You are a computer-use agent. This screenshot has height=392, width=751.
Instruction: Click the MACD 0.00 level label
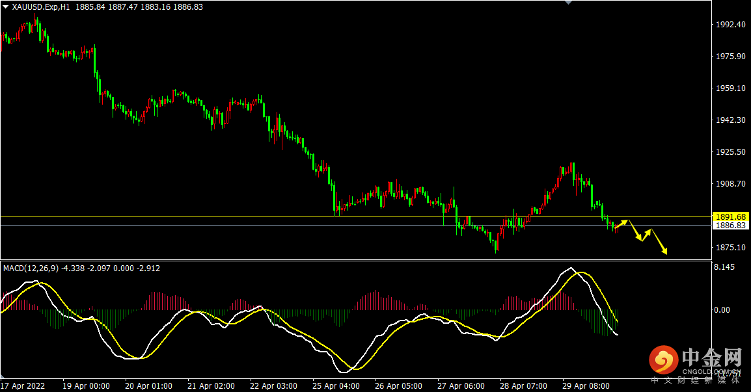click(722, 310)
